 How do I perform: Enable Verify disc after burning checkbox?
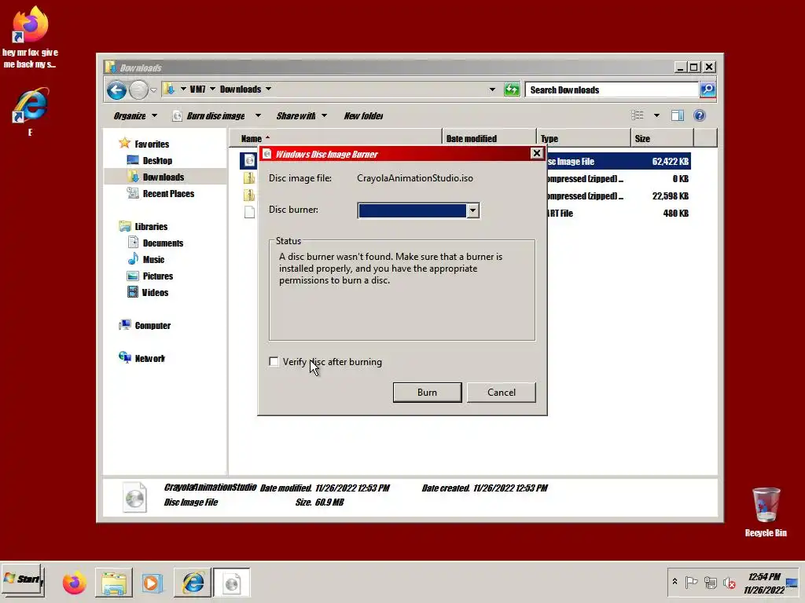click(x=274, y=361)
